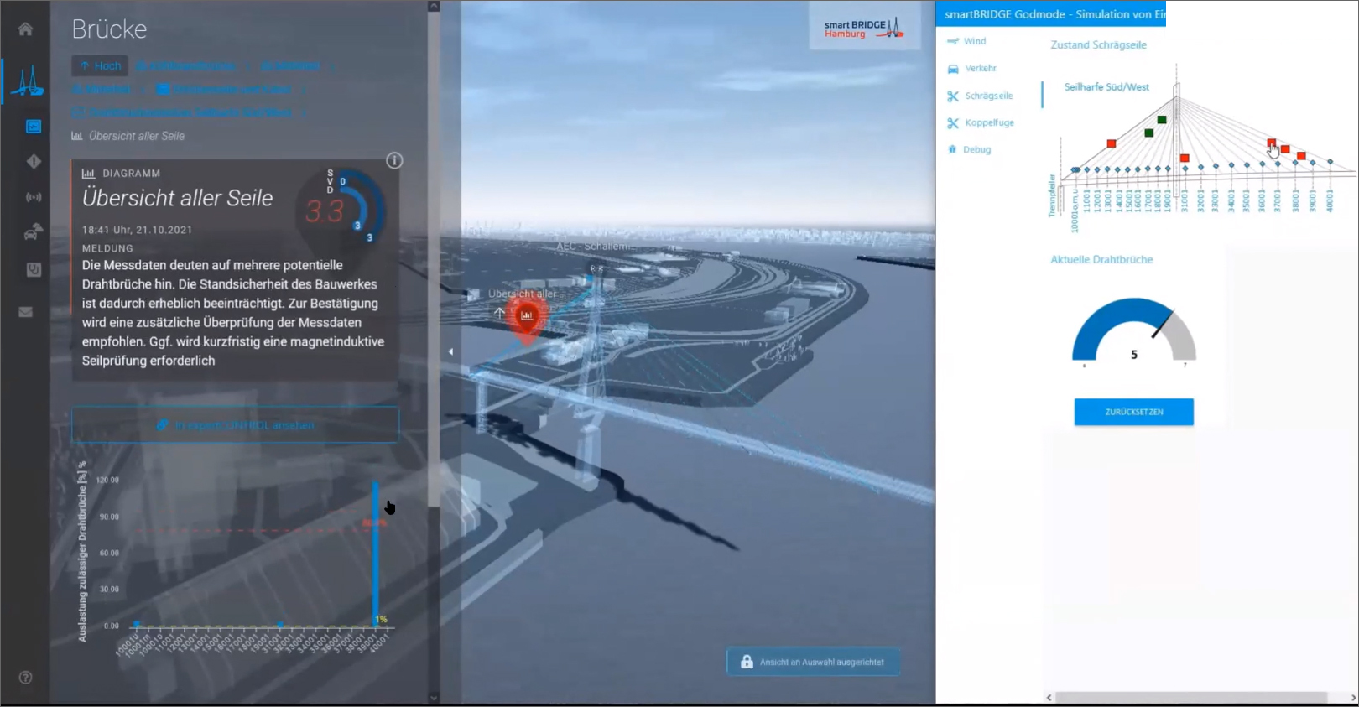Select the bridge icon in left sidebar
This screenshot has width=1359, height=707.
[x=27, y=81]
